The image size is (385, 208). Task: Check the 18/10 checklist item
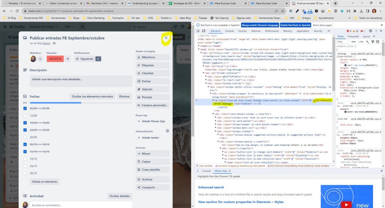25,159
